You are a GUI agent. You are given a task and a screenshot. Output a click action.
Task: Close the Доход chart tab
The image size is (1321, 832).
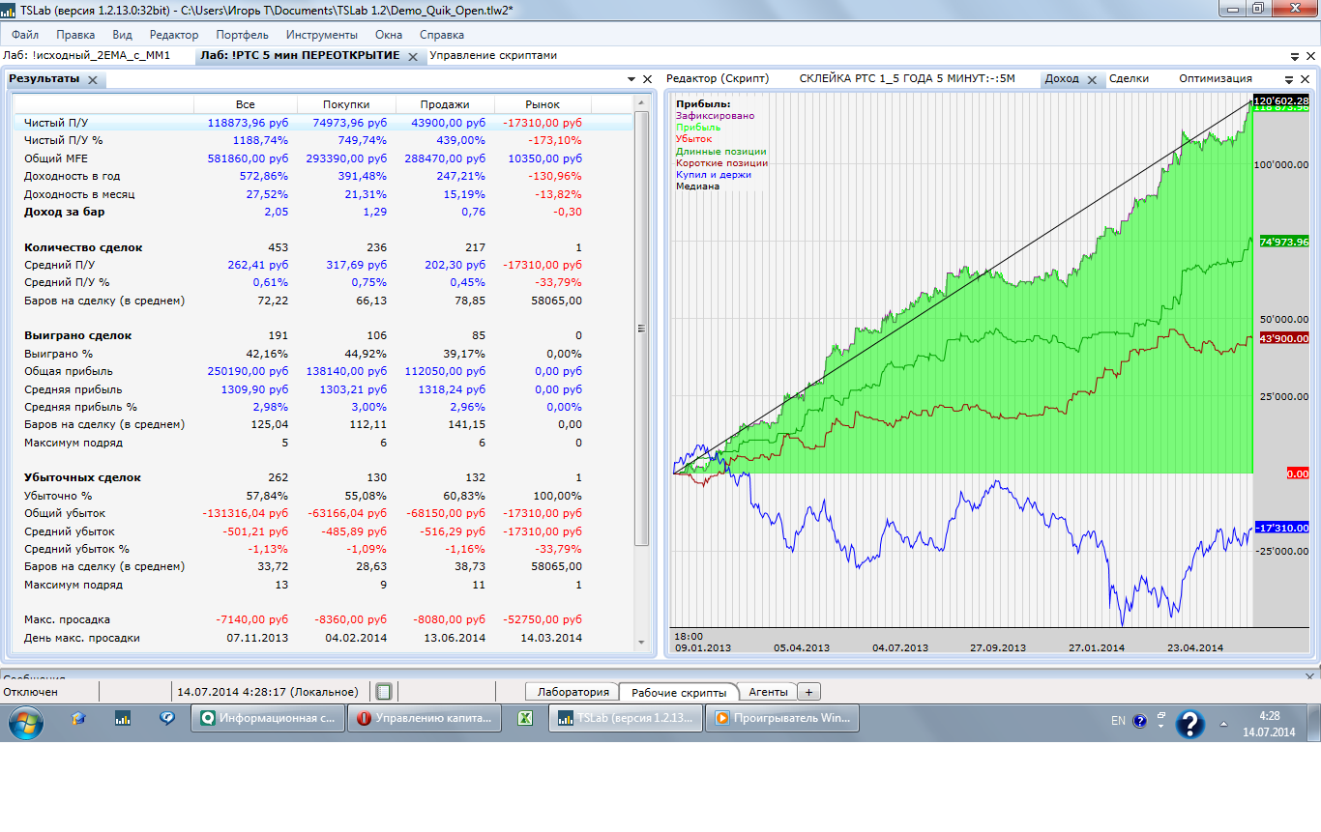pyautogui.click(x=1092, y=79)
